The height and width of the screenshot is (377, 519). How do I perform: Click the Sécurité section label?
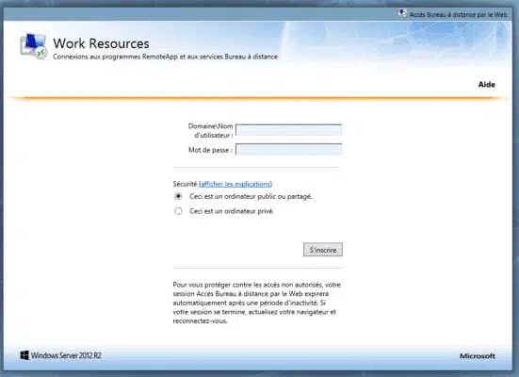pyautogui.click(x=185, y=184)
